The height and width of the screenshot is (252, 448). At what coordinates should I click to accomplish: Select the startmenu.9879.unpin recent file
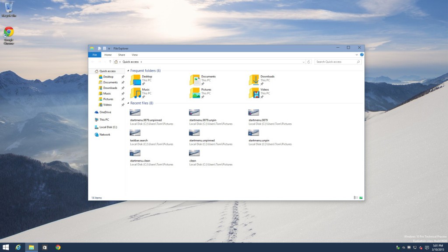tap(210, 117)
